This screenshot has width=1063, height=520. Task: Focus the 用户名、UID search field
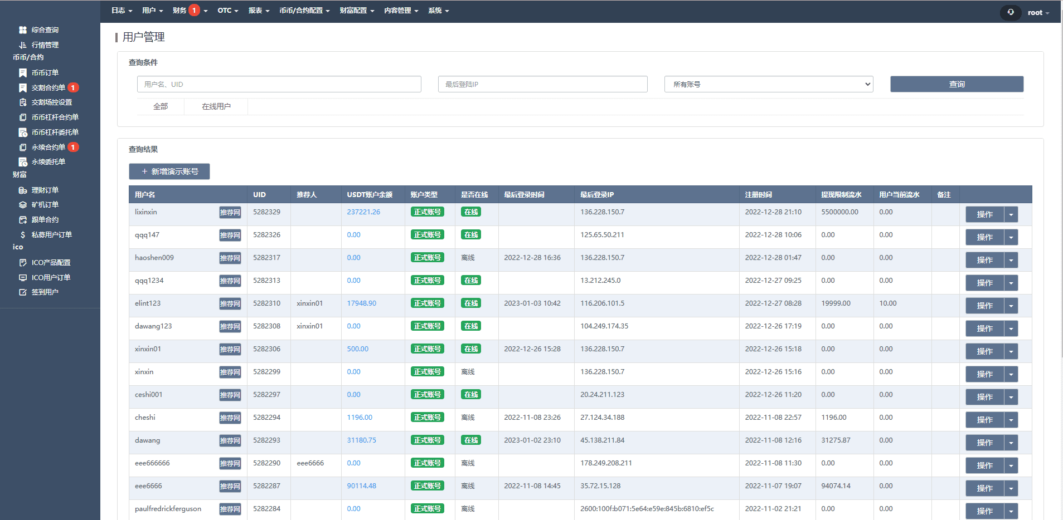[279, 84]
